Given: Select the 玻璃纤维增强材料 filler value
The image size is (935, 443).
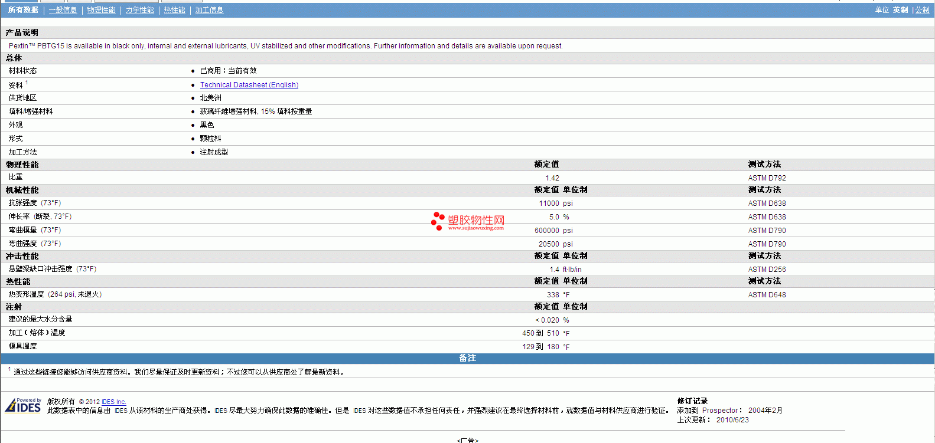Looking at the screenshot, I should (256, 111).
